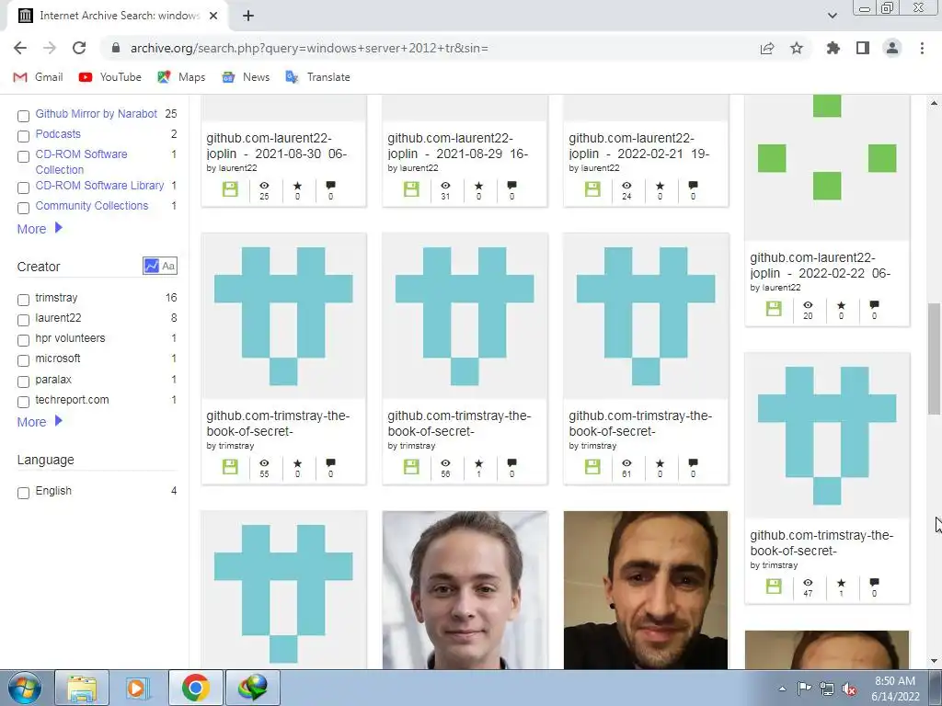Click software icon on joplin 2021-08-30 card
Image resolution: width=942 pixels, height=706 pixels.
(230, 189)
